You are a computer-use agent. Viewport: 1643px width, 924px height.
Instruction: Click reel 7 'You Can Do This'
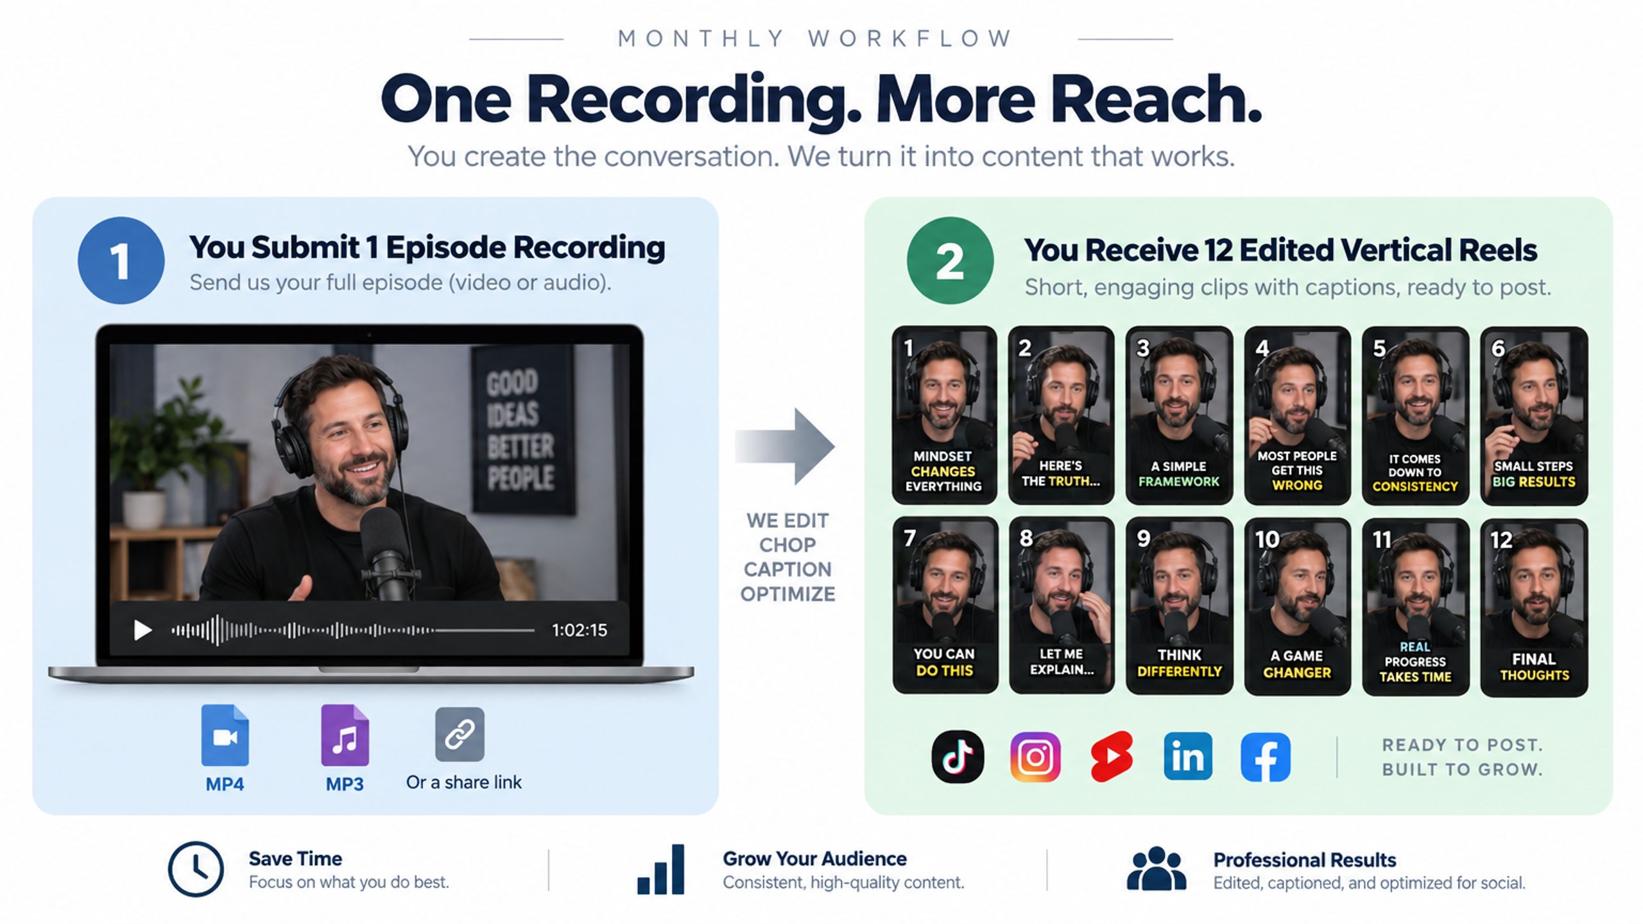point(945,606)
